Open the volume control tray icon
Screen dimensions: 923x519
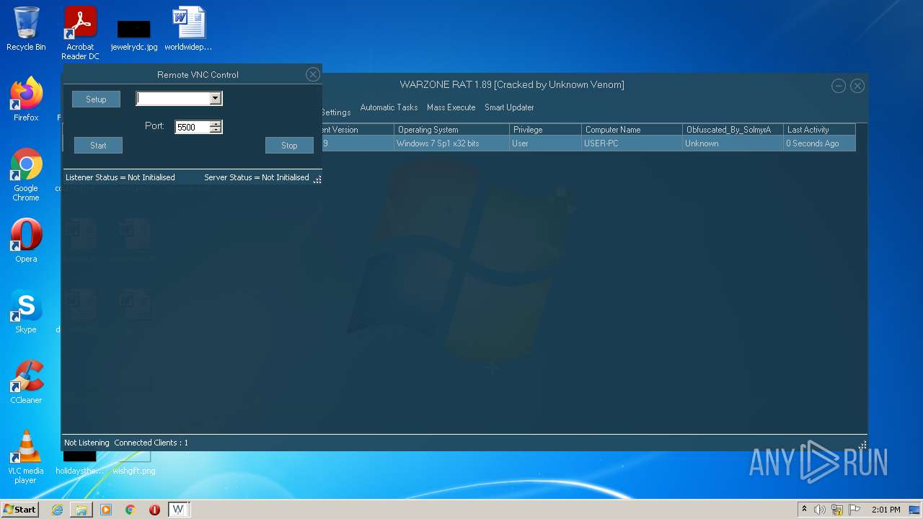click(x=820, y=510)
